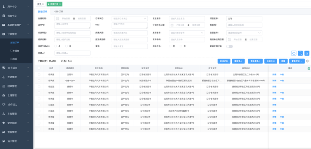Open 订单调度 in the sidebar submenu
The height and width of the screenshot is (149, 311).
[x=15, y=51]
